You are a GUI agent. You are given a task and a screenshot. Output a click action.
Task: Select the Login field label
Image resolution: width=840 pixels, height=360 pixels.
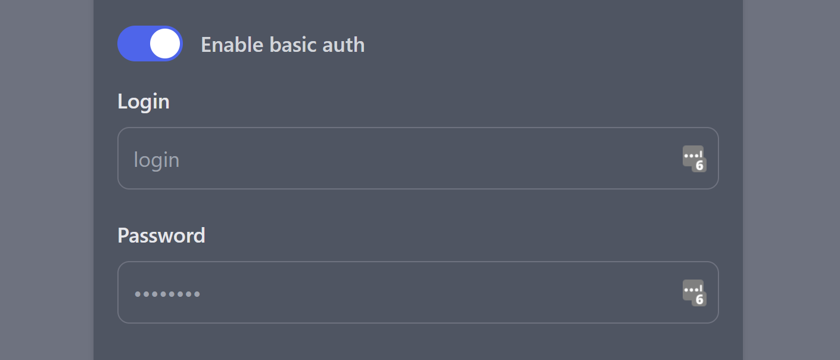tap(144, 101)
